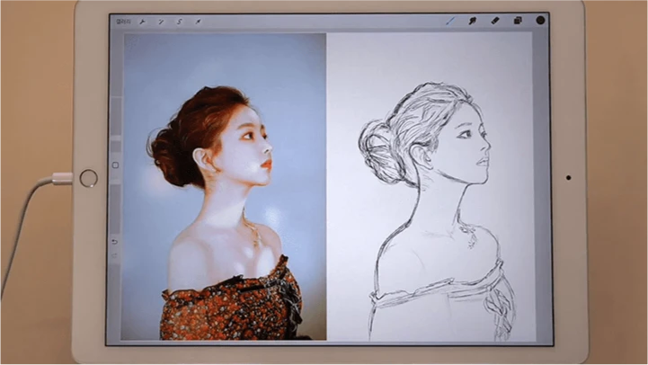The height and width of the screenshot is (365, 648).
Task: Open the round color picker swatch
Action: pos(540,20)
